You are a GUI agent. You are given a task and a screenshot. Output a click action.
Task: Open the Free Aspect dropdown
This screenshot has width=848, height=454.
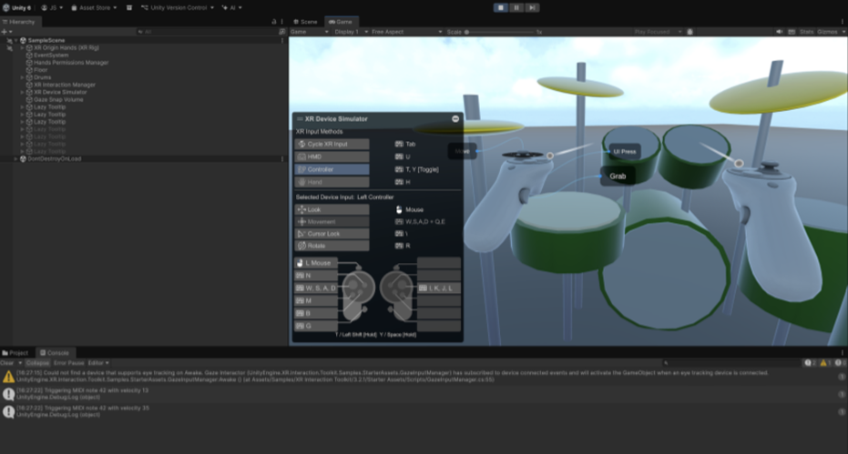pyautogui.click(x=406, y=32)
